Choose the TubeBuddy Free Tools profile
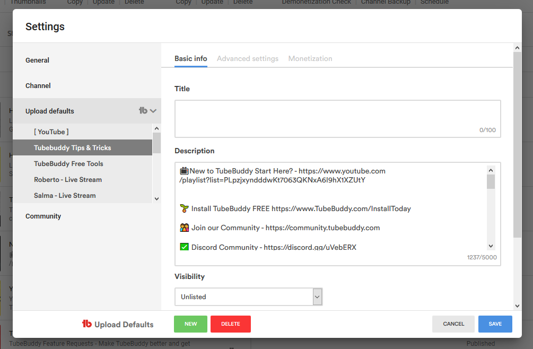Viewport: 533px width, 349px height. pos(68,164)
